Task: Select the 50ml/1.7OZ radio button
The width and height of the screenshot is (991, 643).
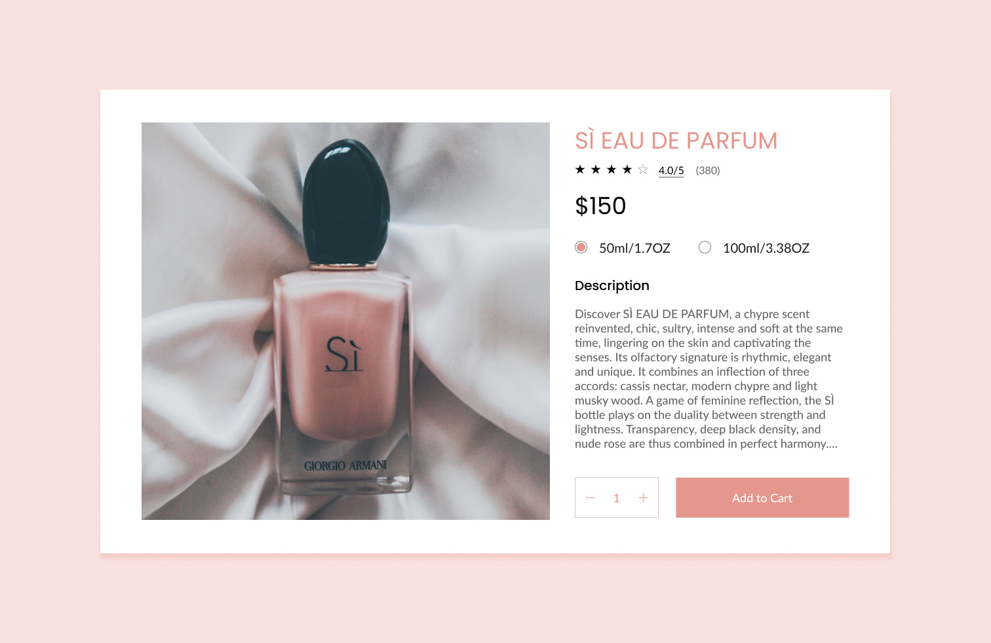Action: coord(581,247)
